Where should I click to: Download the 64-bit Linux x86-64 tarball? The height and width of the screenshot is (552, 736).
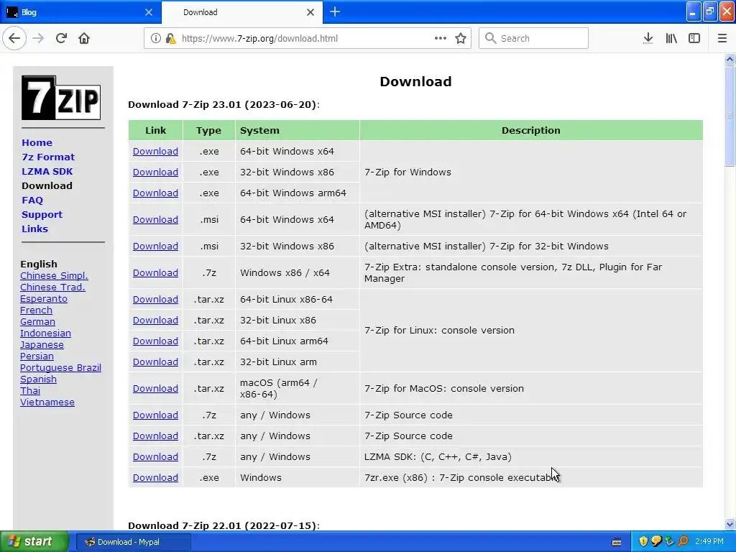155,300
